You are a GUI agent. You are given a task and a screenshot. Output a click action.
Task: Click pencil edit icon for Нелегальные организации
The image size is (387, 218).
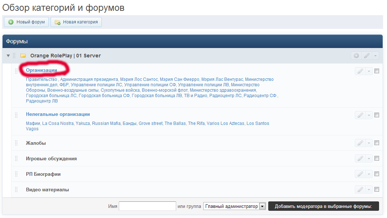[x=360, y=115]
